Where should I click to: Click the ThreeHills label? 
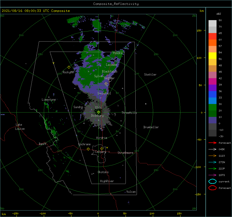coord(129,113)
